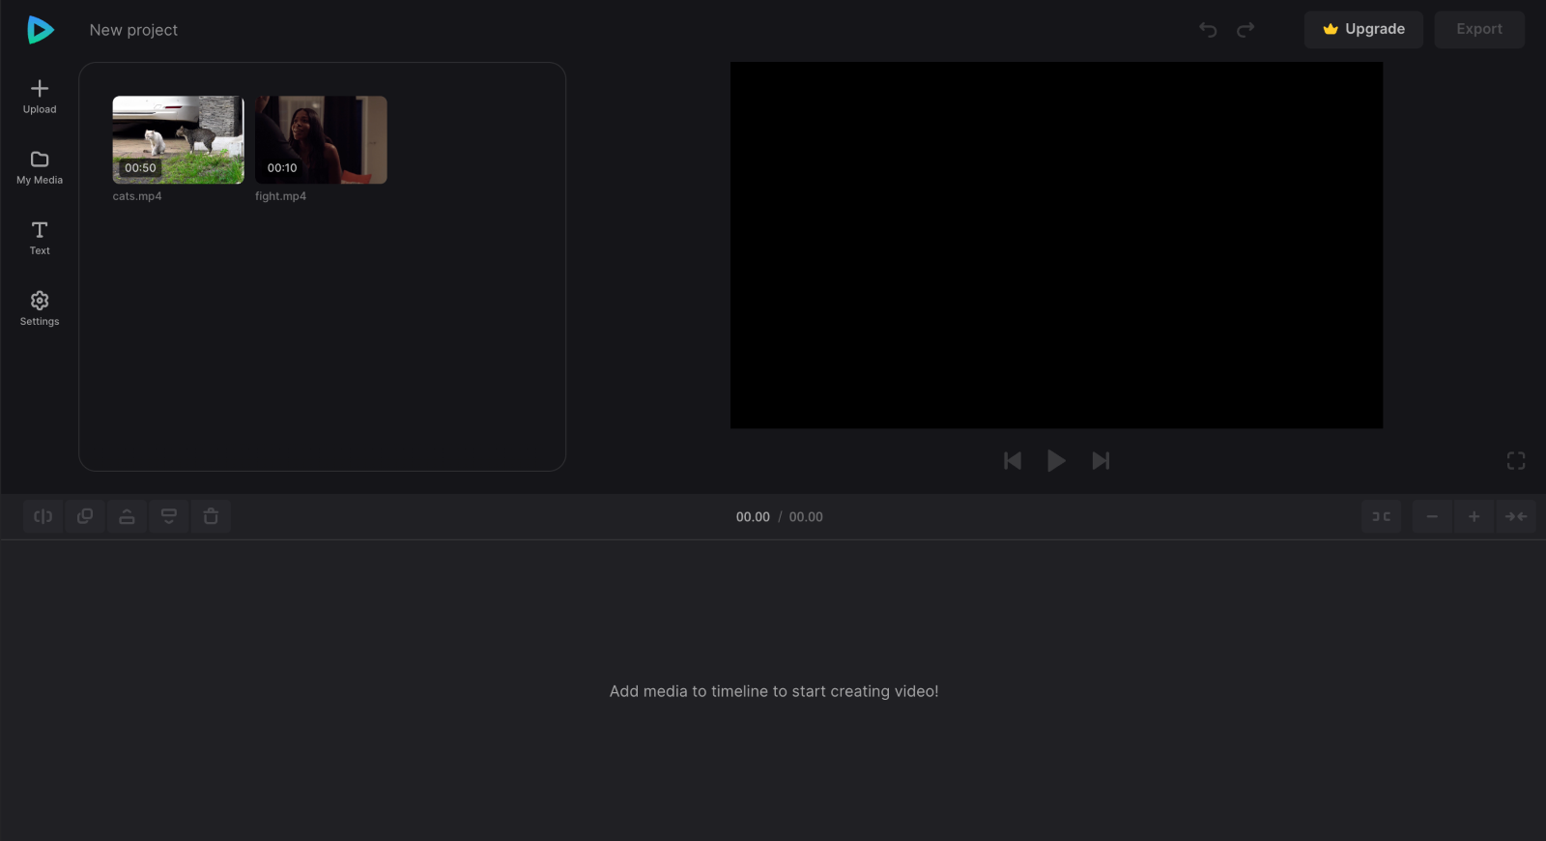
Task: Fit timeline to screen
Action: (x=1516, y=516)
